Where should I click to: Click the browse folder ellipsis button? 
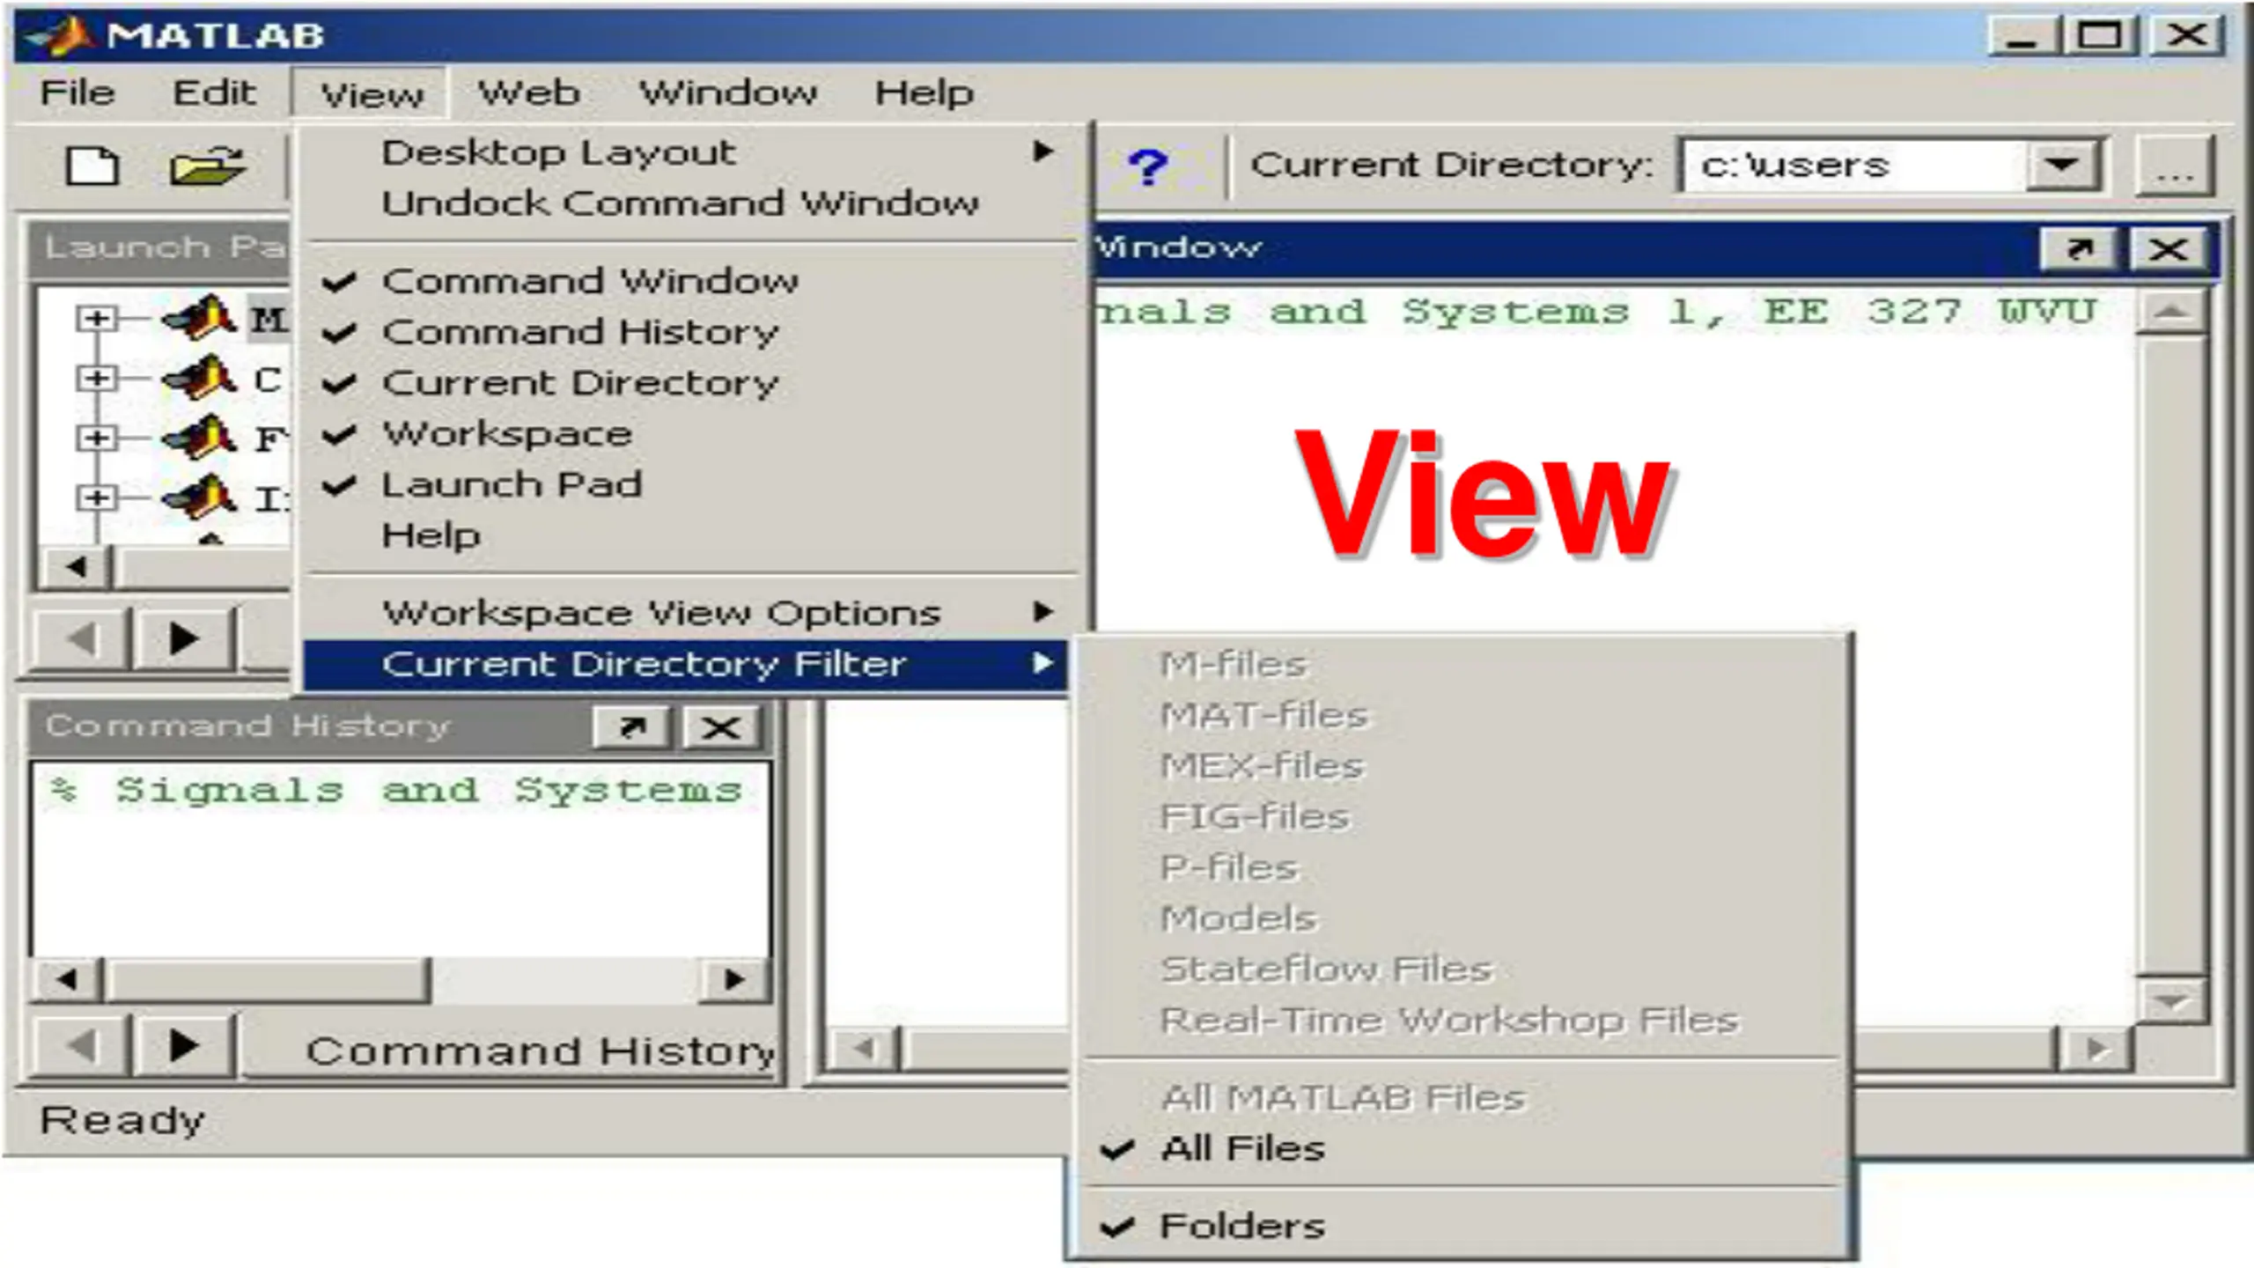[x=2174, y=167]
